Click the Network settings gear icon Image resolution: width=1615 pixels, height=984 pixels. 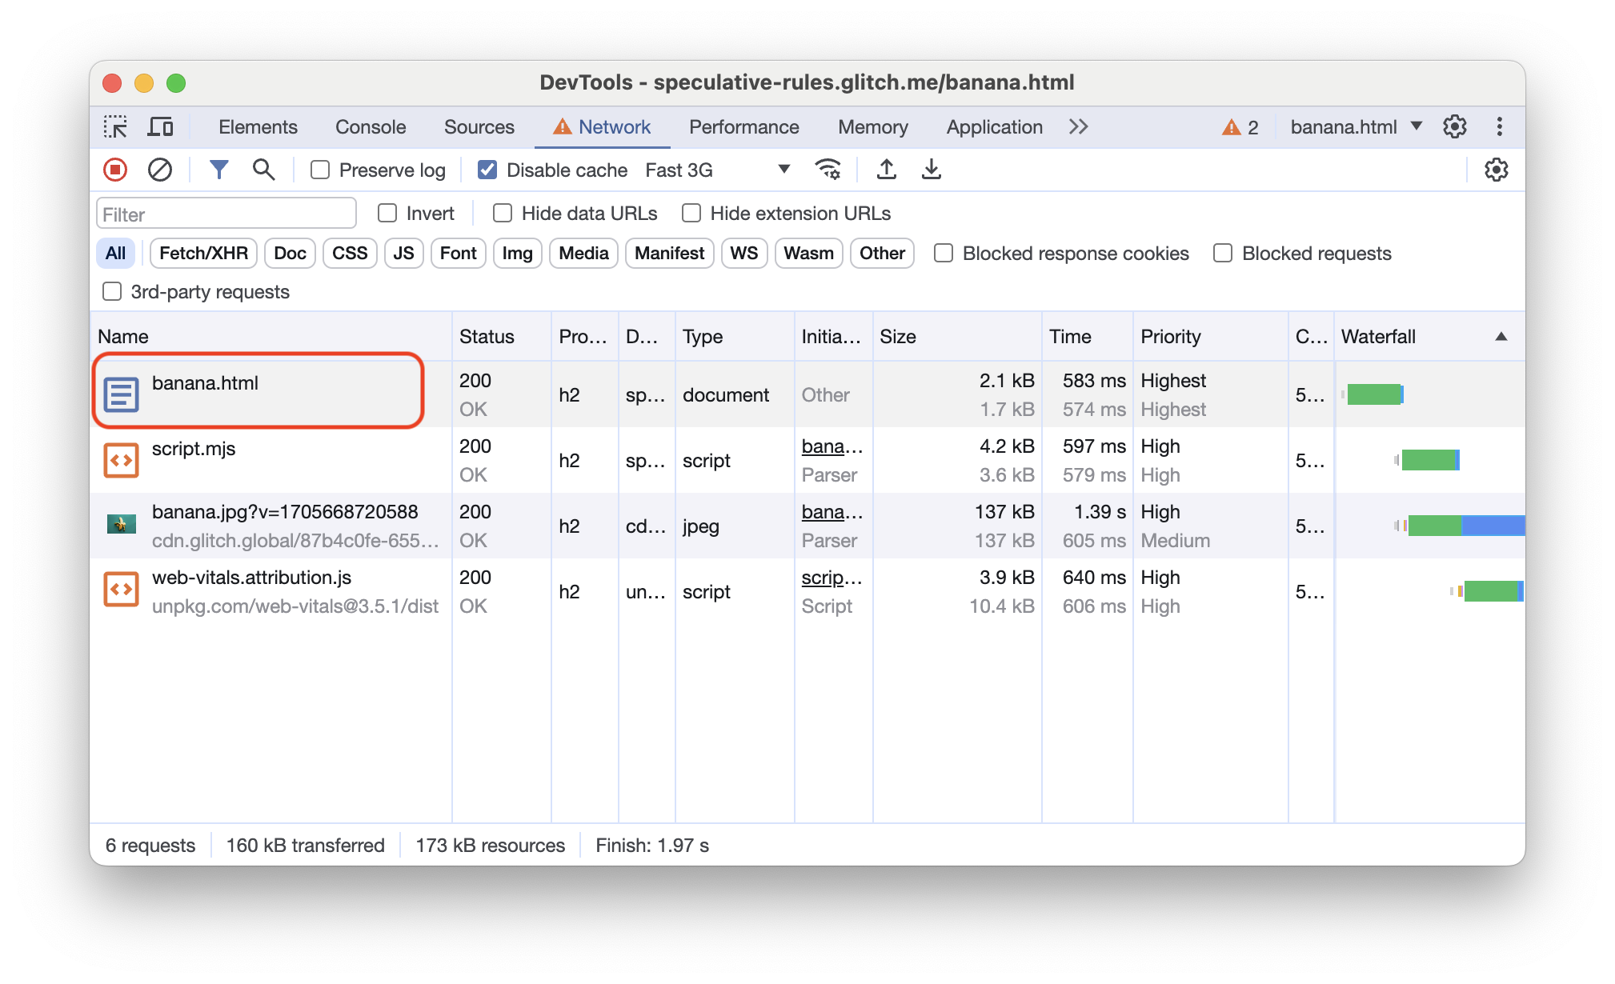(1497, 170)
